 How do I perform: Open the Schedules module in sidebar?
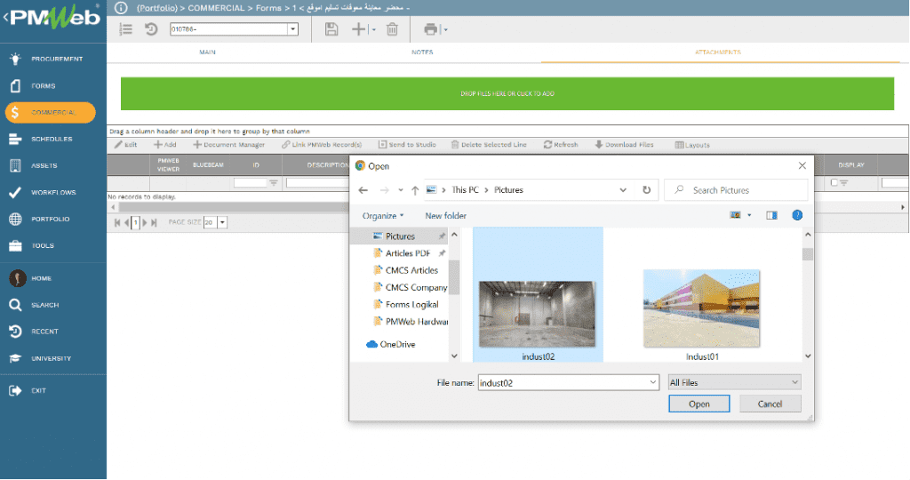[52, 139]
